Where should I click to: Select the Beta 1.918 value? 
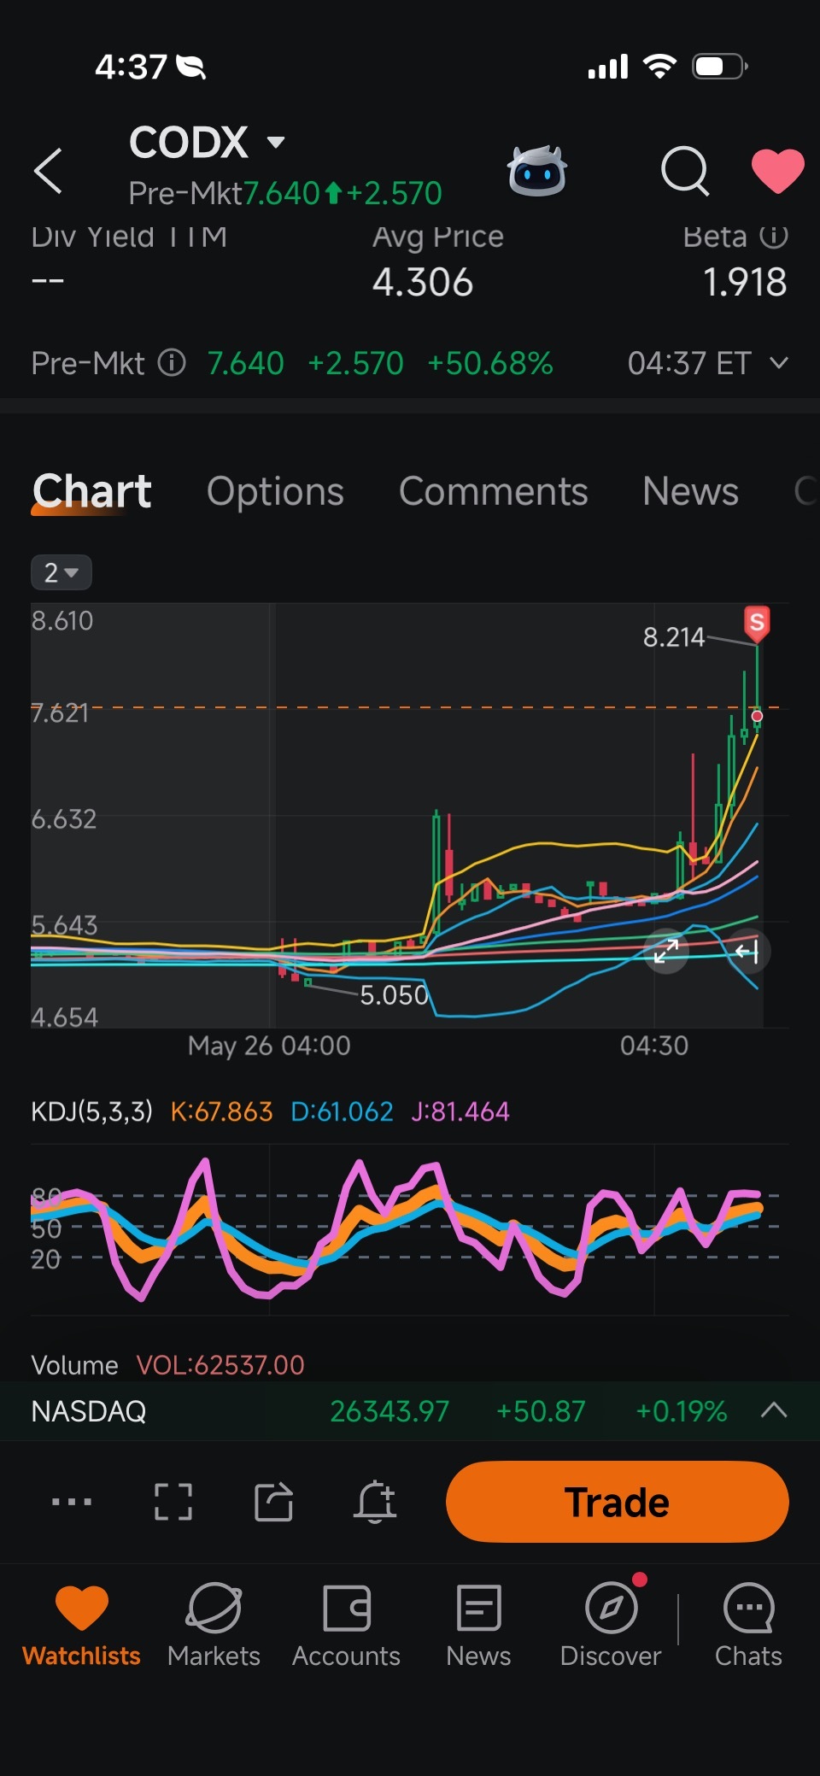pyautogui.click(x=745, y=282)
